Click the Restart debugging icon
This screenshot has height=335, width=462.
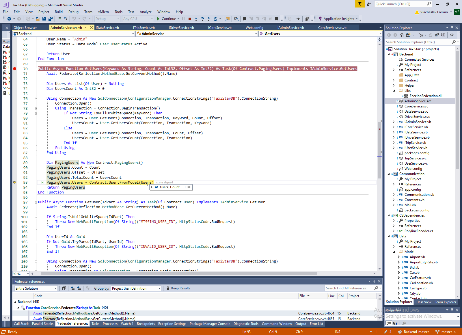215,19
